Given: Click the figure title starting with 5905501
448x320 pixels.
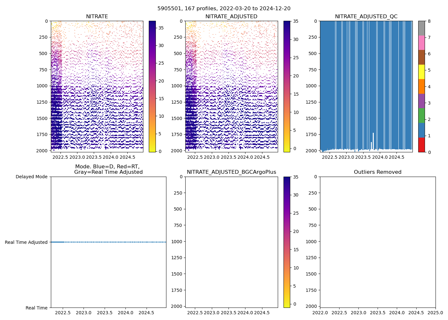Looking at the screenshot, I should [224, 9].
